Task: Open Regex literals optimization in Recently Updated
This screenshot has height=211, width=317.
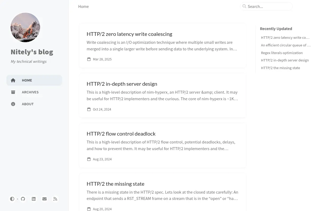Action: pos(282,53)
